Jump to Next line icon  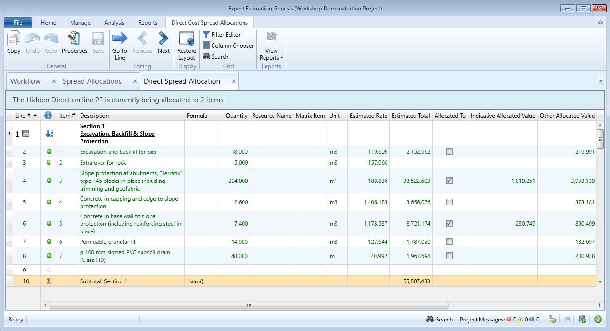tap(163, 39)
